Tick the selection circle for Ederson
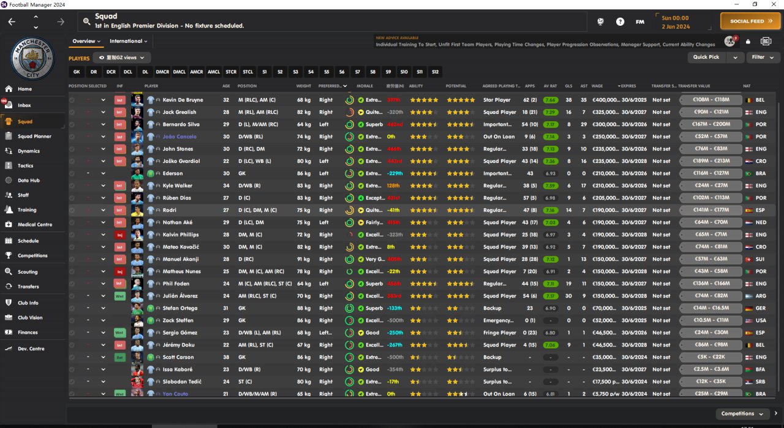The image size is (784, 428). coord(72,173)
